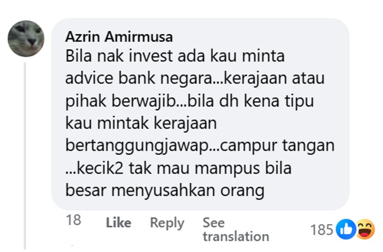383x252 pixels.
Task: Click the words kau mintak kerajaan
Action: click(141, 123)
